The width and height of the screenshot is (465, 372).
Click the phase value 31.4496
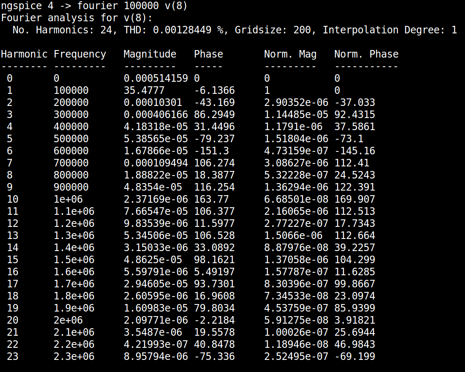pyautogui.click(x=214, y=127)
